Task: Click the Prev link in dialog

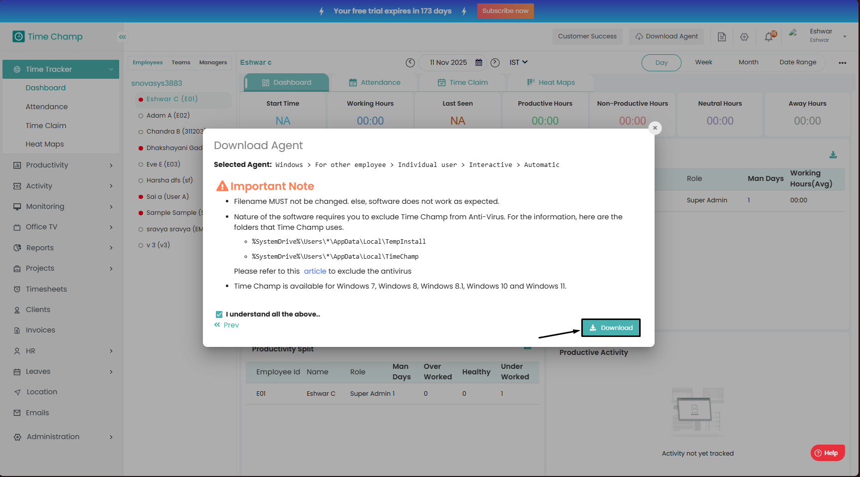Action: [x=227, y=325]
